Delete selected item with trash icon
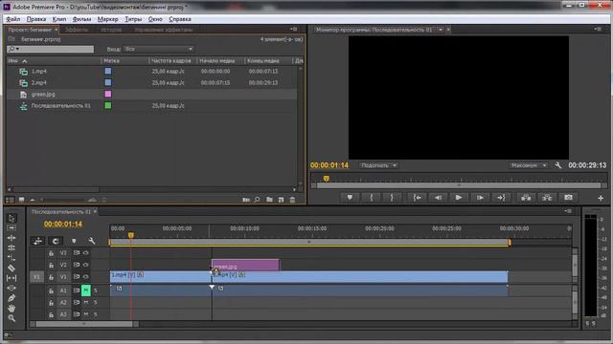 coord(292,200)
